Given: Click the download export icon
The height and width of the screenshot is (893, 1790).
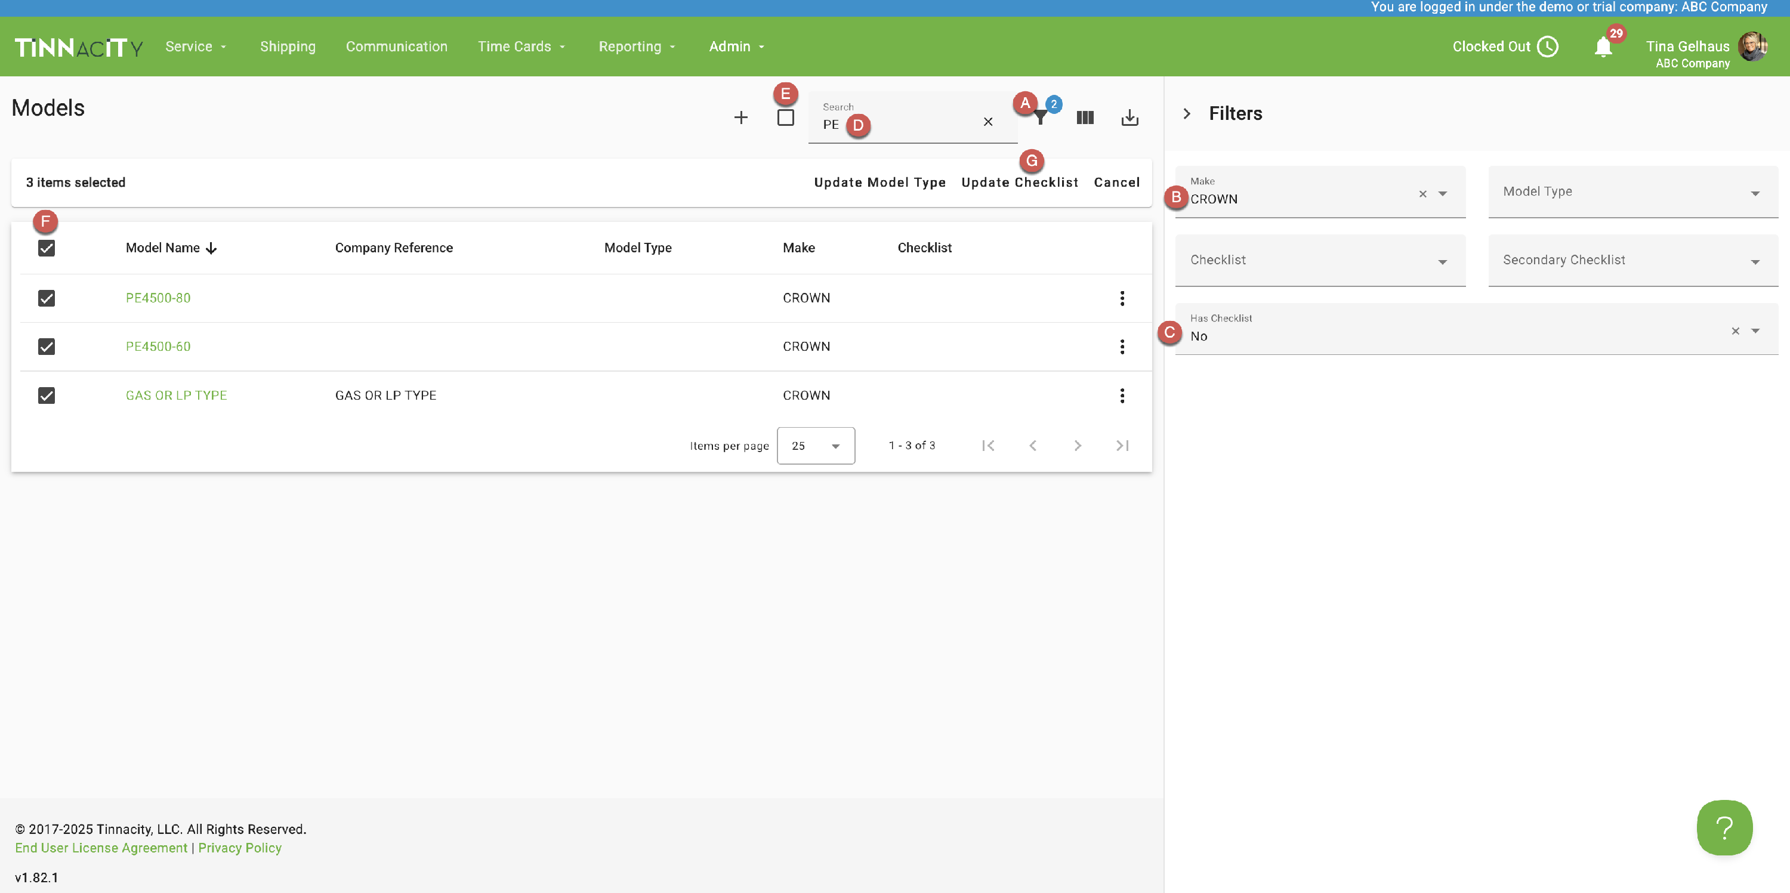Looking at the screenshot, I should point(1129,118).
